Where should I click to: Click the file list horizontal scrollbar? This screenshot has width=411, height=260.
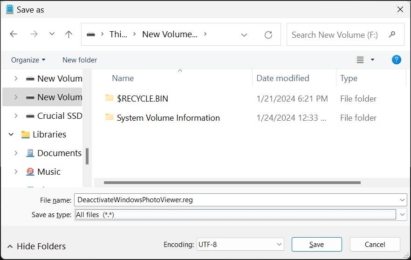(232, 183)
